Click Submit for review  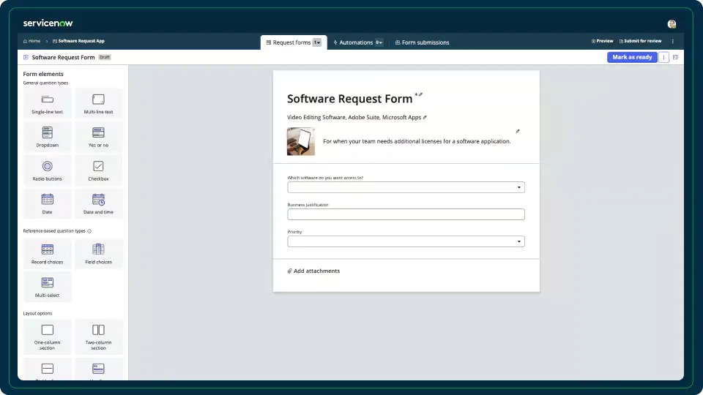(640, 41)
